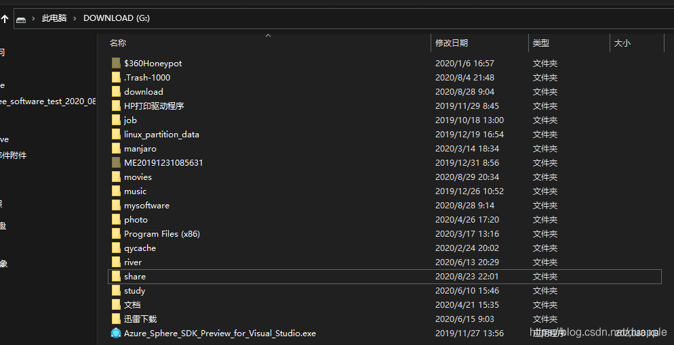Select the photo folder icon
The width and height of the screenshot is (674, 345).
point(116,219)
